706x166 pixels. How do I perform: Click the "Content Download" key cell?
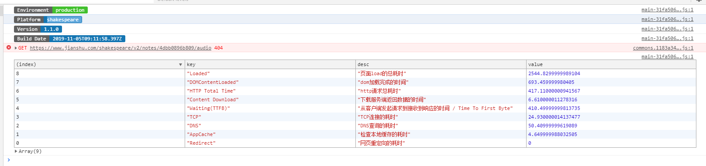pos(270,100)
